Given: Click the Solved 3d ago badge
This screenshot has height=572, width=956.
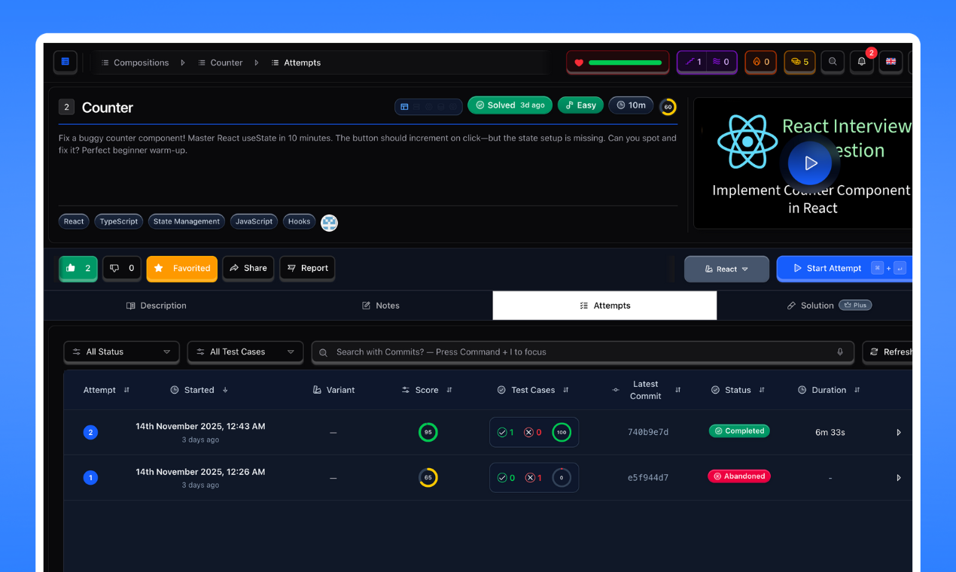Looking at the screenshot, I should pyautogui.click(x=510, y=105).
